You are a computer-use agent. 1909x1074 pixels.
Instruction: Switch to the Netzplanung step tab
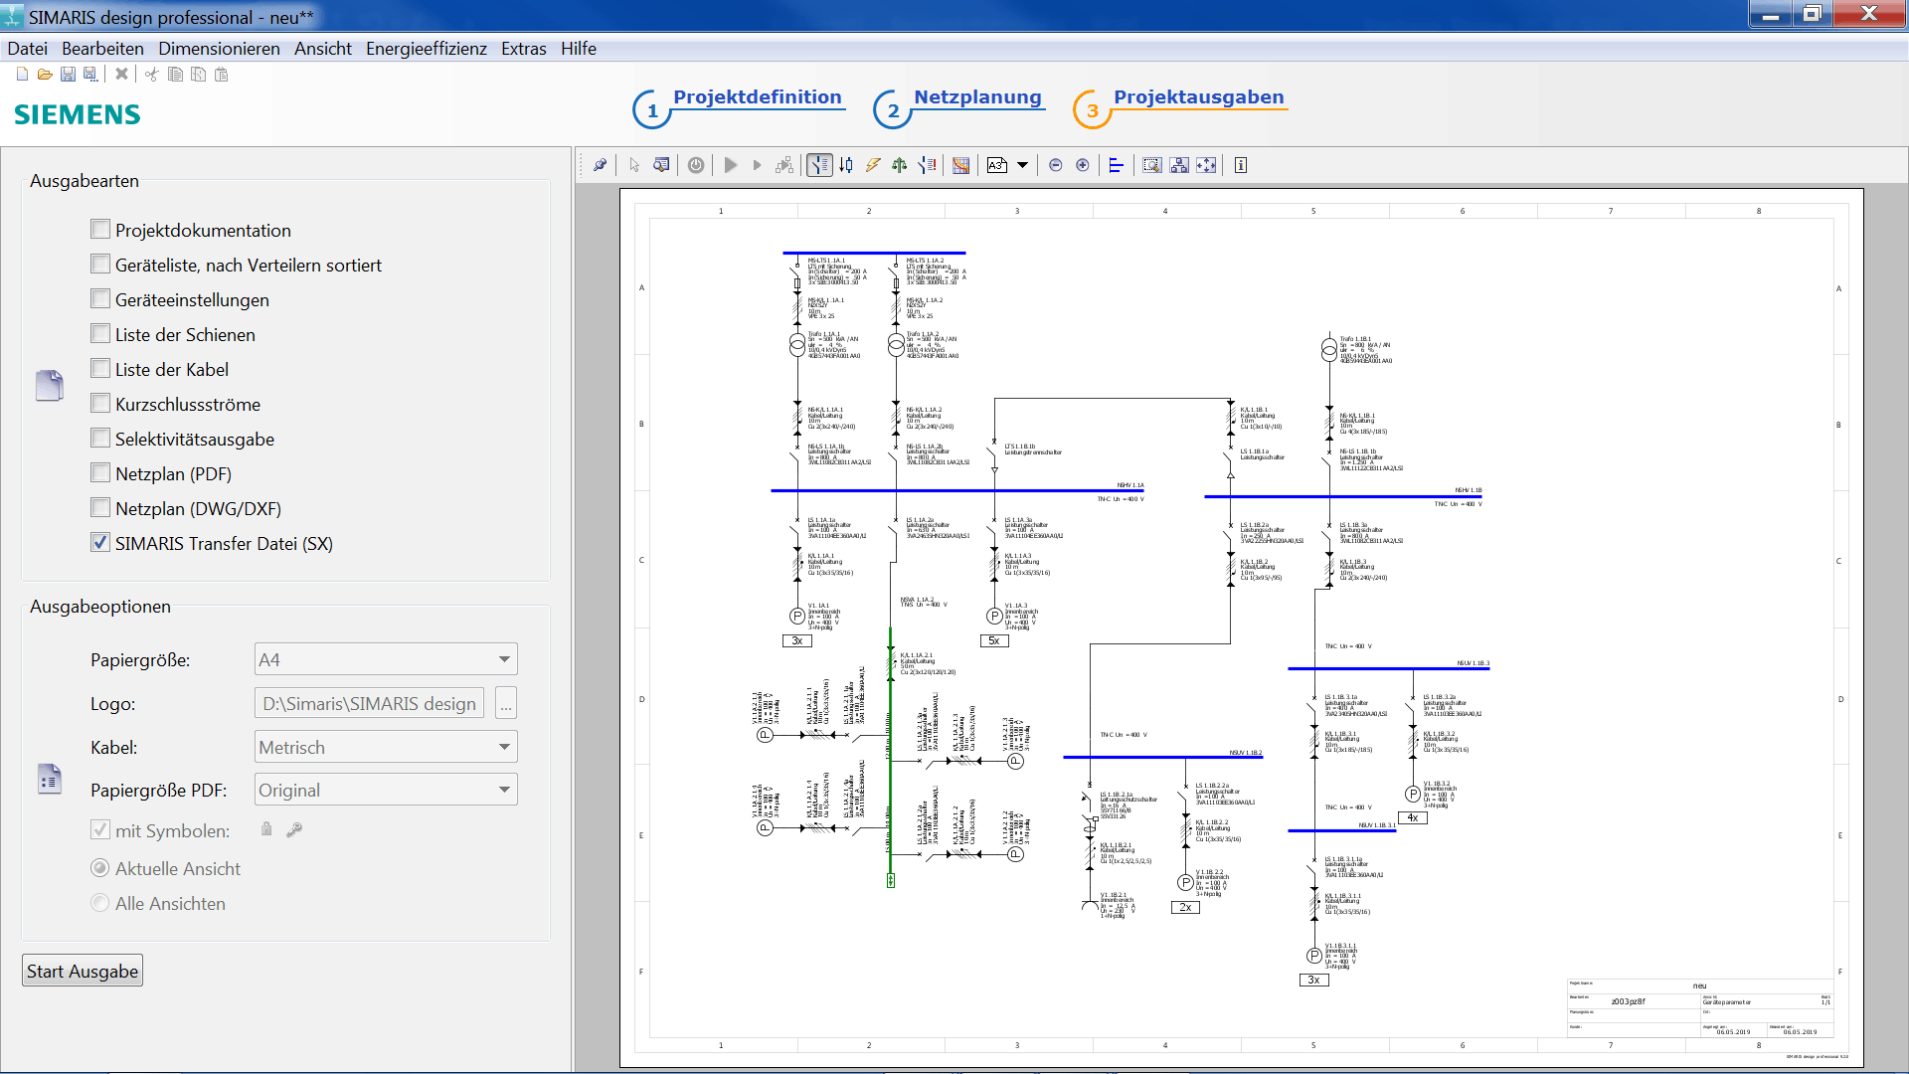[x=976, y=97]
